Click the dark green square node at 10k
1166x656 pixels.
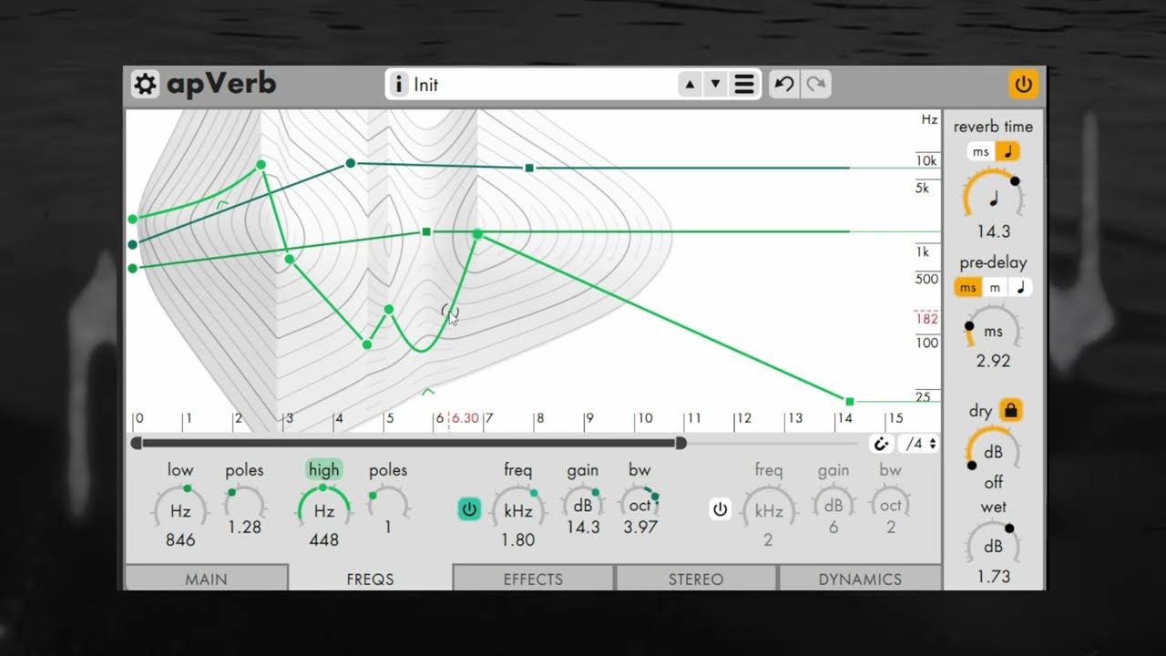529,168
